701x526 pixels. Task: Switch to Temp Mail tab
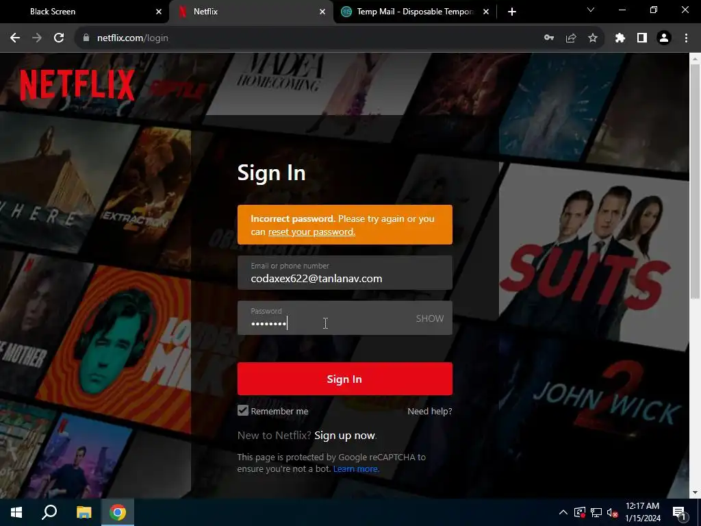coord(416,12)
